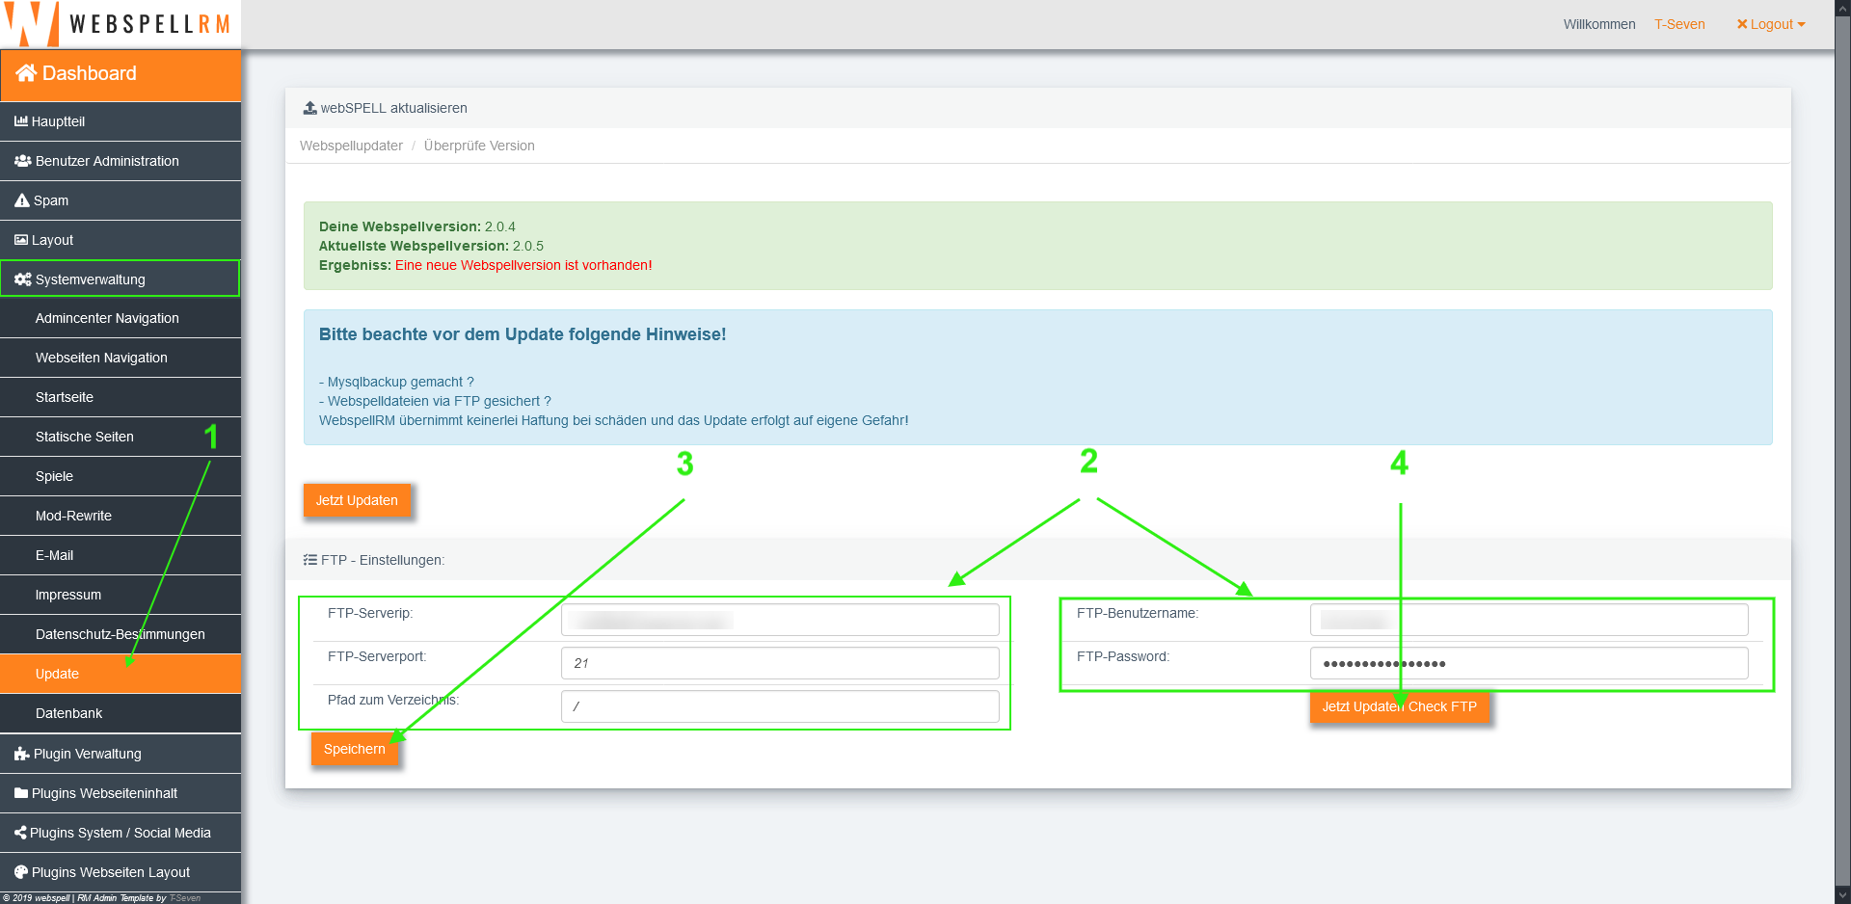Expand Plugins System / Social Media section
Viewport: 1851px width, 904px height.
(121, 833)
